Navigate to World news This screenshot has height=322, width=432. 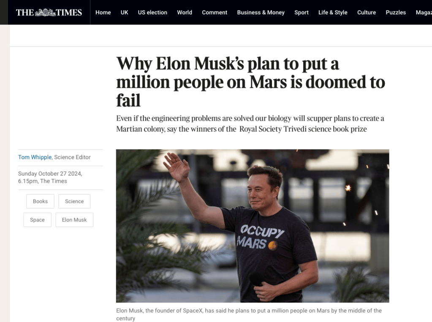[185, 12]
